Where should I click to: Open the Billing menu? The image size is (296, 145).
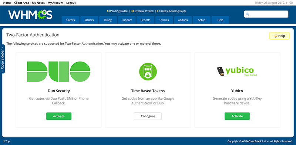108,20
